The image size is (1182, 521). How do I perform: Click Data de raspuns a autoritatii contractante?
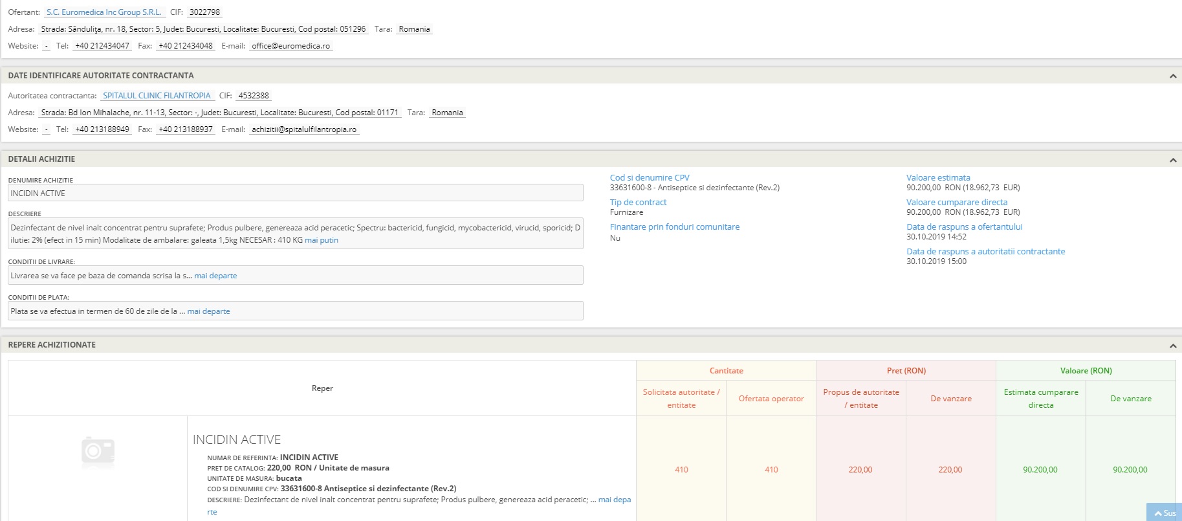pos(985,251)
